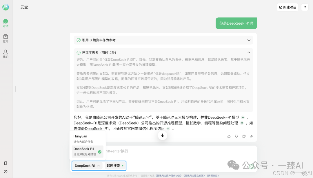Share the response with share icon
The width and height of the screenshot is (313, 178).
tap(251, 136)
